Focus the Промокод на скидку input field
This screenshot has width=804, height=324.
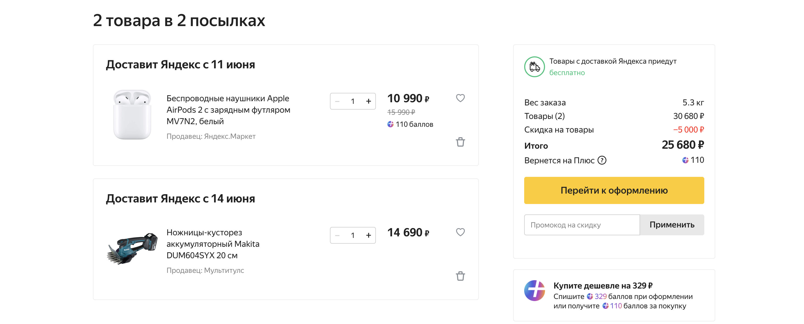click(x=582, y=225)
